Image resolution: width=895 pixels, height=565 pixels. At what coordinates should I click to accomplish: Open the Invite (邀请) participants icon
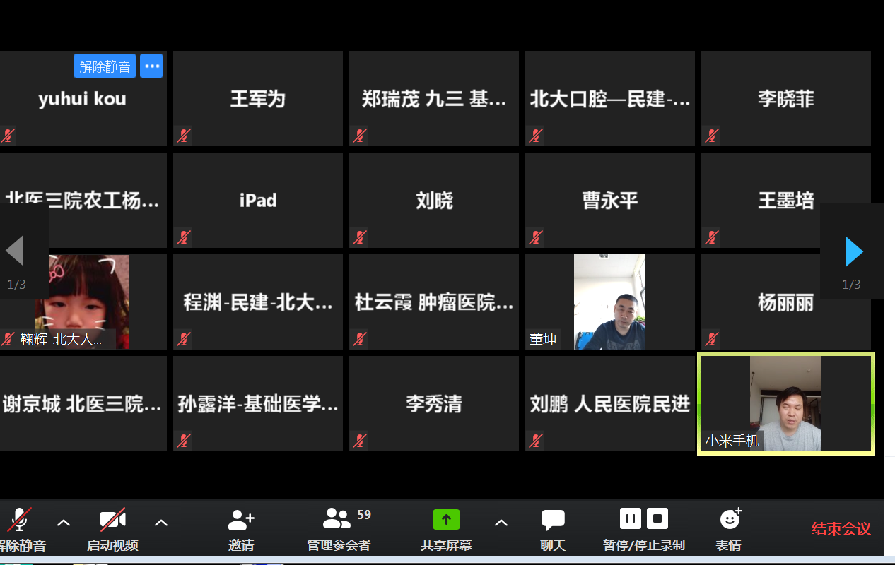[x=241, y=521]
